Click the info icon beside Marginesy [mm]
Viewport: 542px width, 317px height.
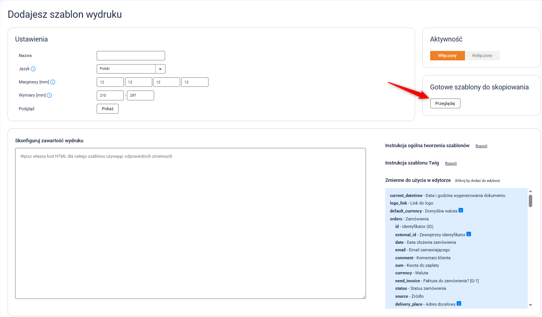(53, 82)
